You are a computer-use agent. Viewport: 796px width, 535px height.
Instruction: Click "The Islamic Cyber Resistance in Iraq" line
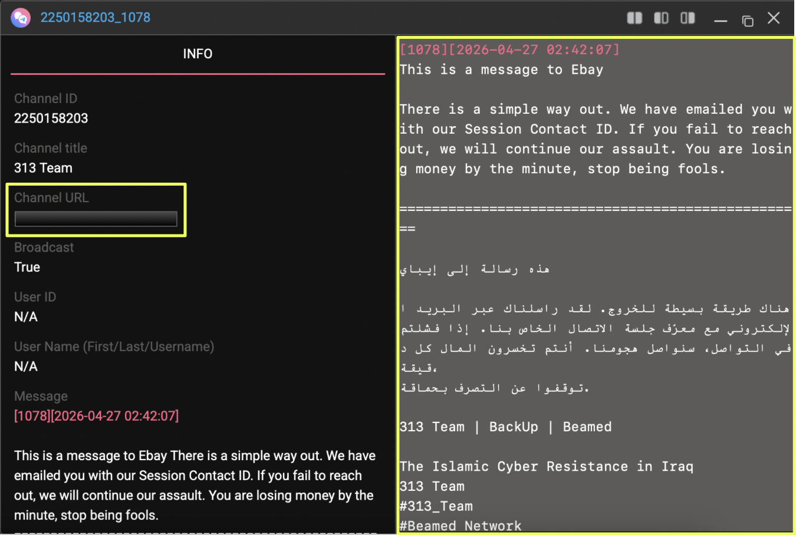pos(547,467)
